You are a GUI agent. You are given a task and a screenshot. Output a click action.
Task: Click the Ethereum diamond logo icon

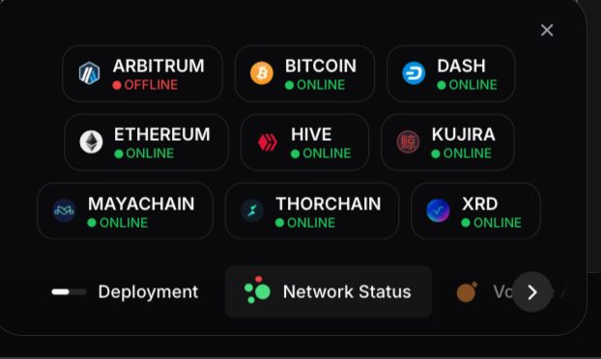point(91,142)
